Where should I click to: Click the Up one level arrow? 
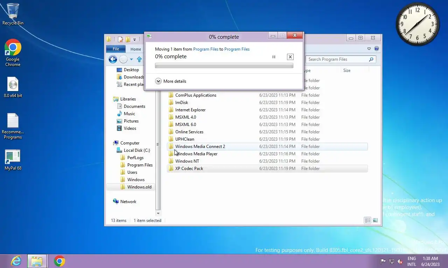pos(139,59)
